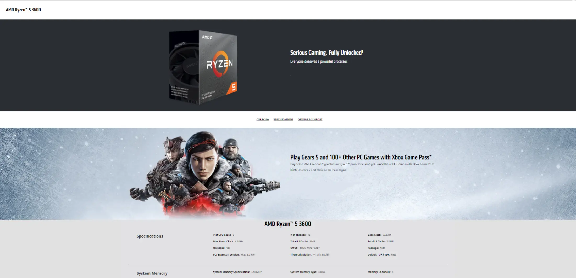Click the top-left 'AMD Ryzen 5 3600' page title

pyautogui.click(x=23, y=10)
